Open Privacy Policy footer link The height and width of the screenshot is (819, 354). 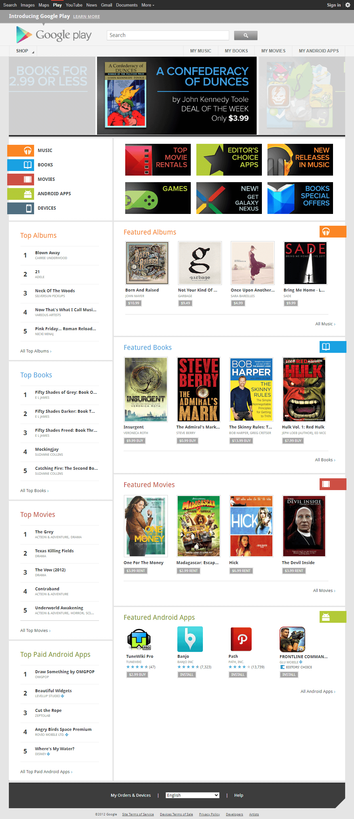[x=209, y=814]
